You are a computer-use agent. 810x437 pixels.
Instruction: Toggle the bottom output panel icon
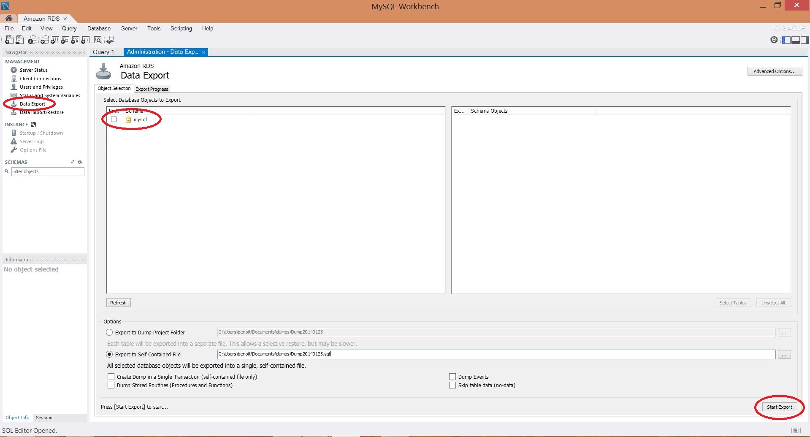pos(795,40)
